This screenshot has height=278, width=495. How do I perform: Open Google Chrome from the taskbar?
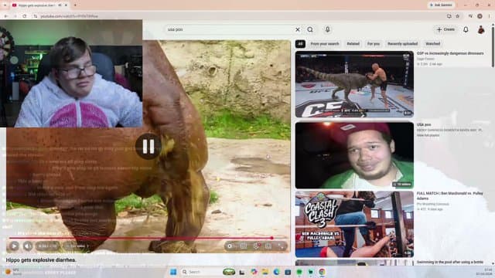[322, 272]
